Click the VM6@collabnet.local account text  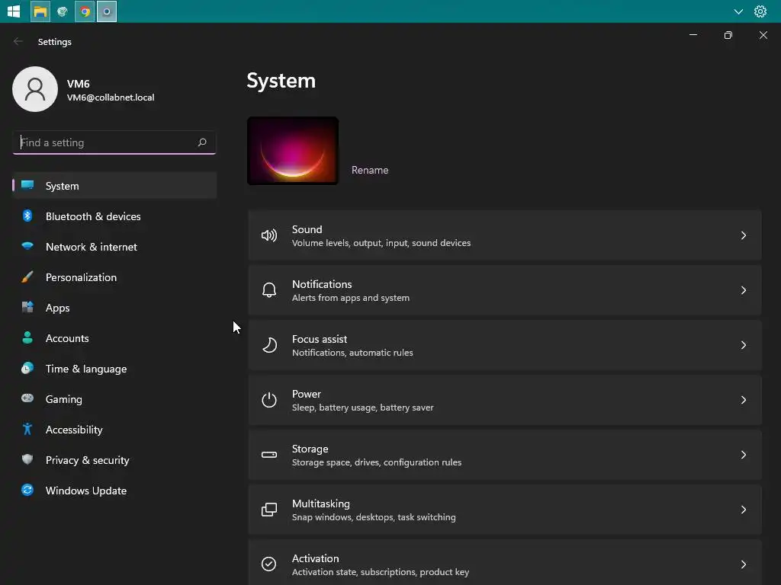click(x=111, y=97)
